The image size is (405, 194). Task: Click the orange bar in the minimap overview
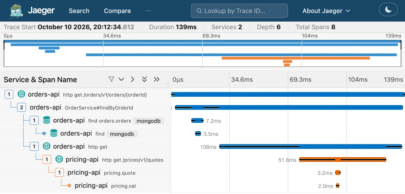(295, 58)
